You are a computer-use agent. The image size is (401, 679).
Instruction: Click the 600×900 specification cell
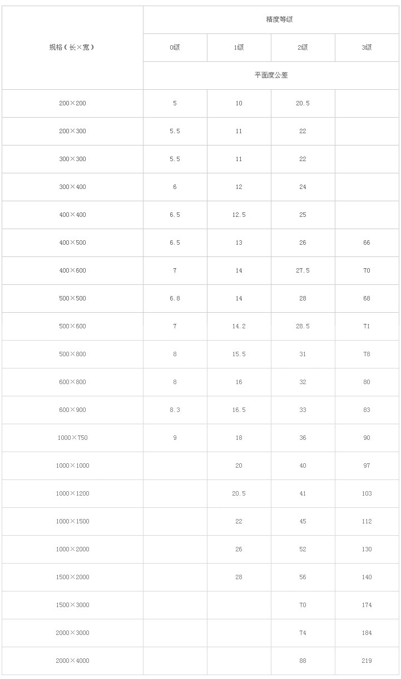point(72,410)
